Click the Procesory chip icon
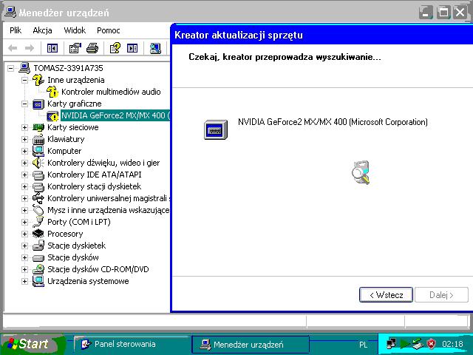This screenshot has height=355, width=473. point(38,234)
